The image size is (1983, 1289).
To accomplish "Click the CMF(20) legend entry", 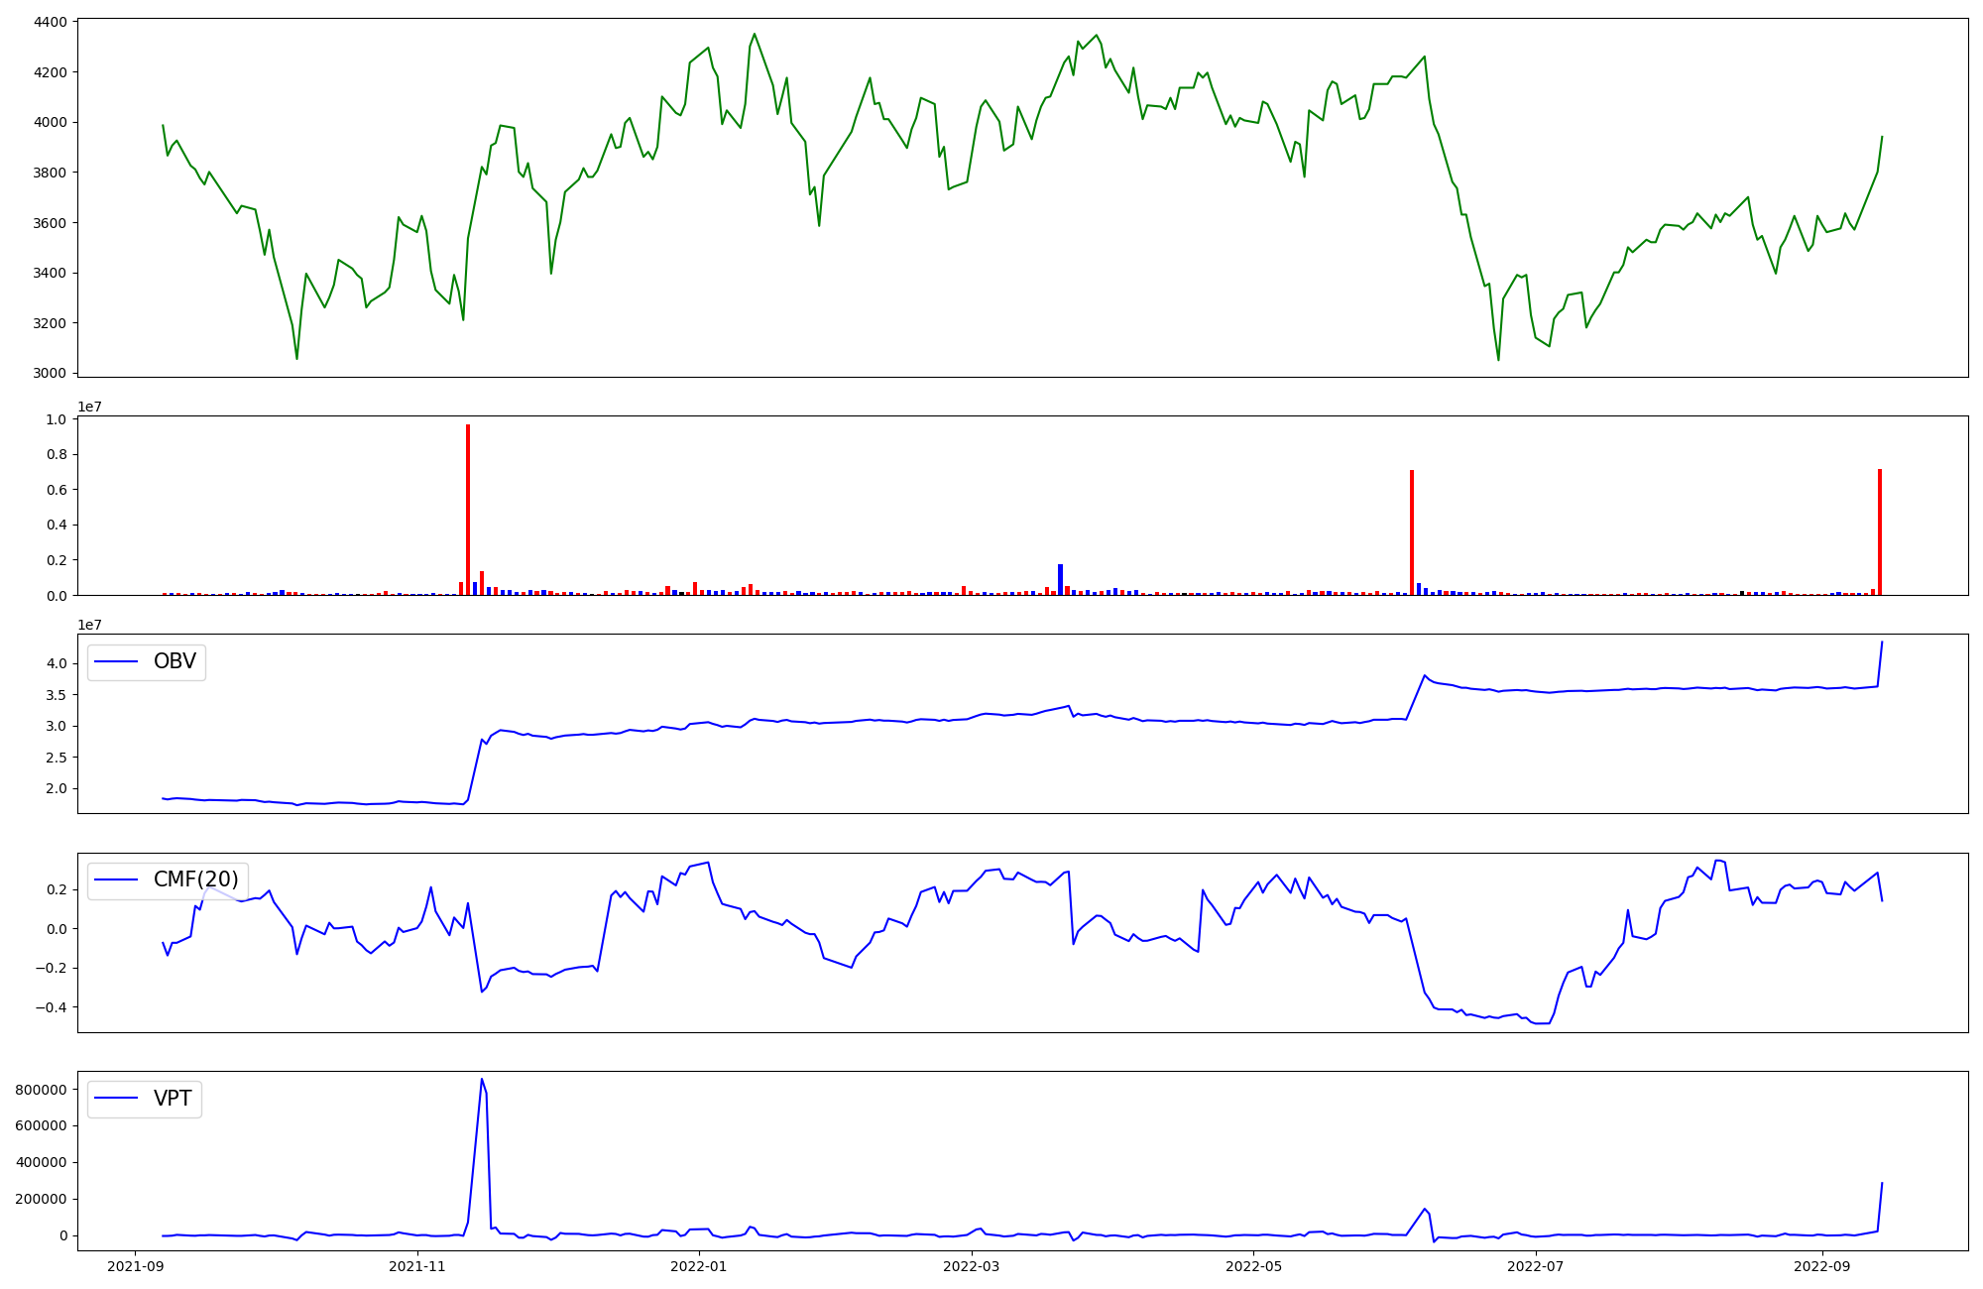I will pos(168,879).
